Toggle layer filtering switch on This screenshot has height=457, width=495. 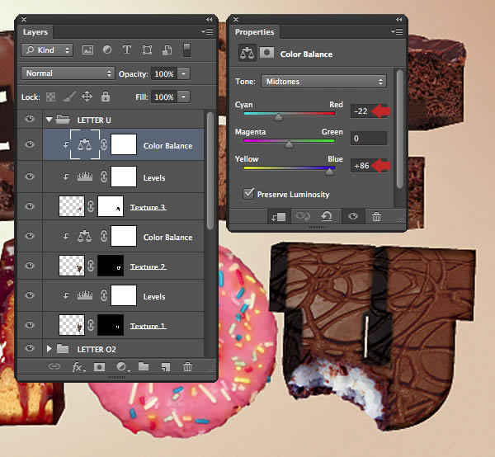pyautogui.click(x=187, y=50)
